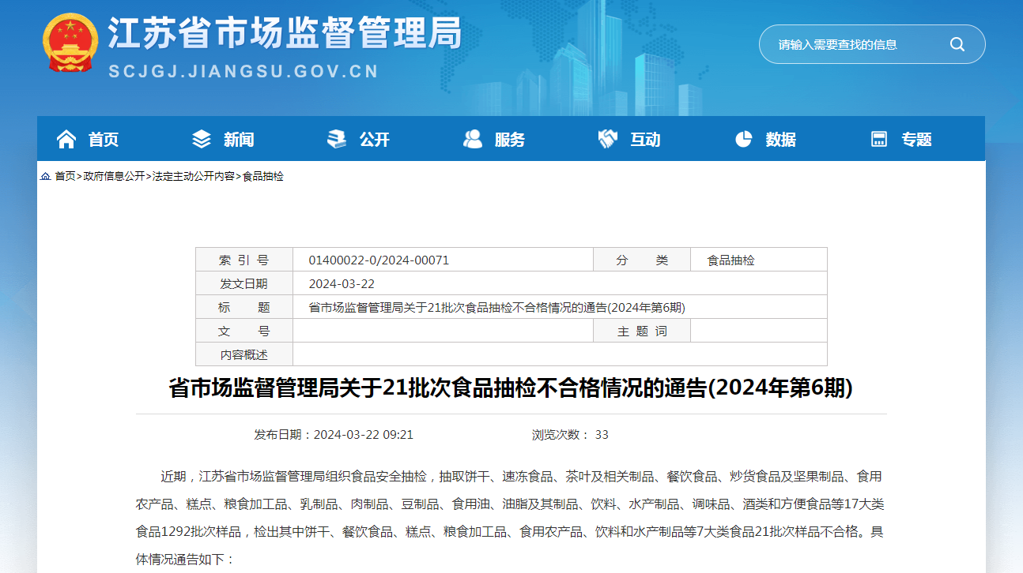
Task: Select the 数据 menu item
Action: pyautogui.click(x=778, y=137)
